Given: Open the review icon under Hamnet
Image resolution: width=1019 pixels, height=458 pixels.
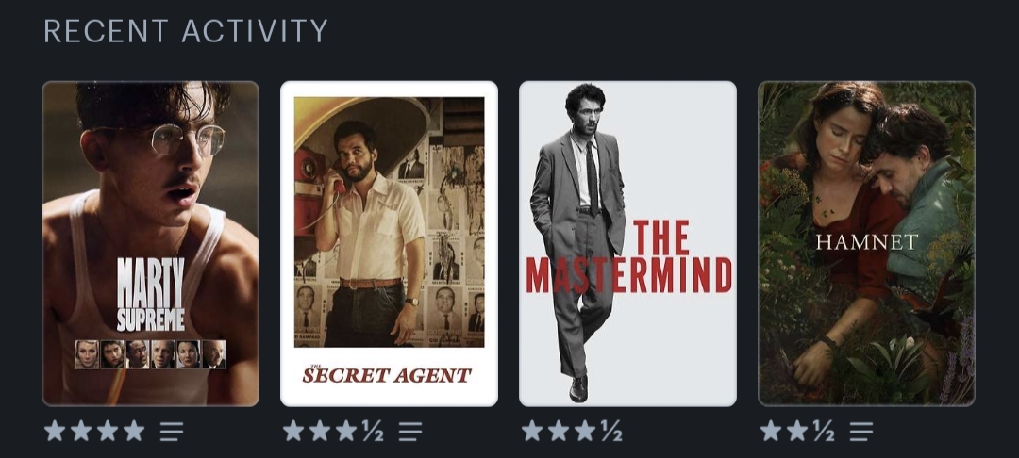Looking at the screenshot, I should [x=861, y=432].
